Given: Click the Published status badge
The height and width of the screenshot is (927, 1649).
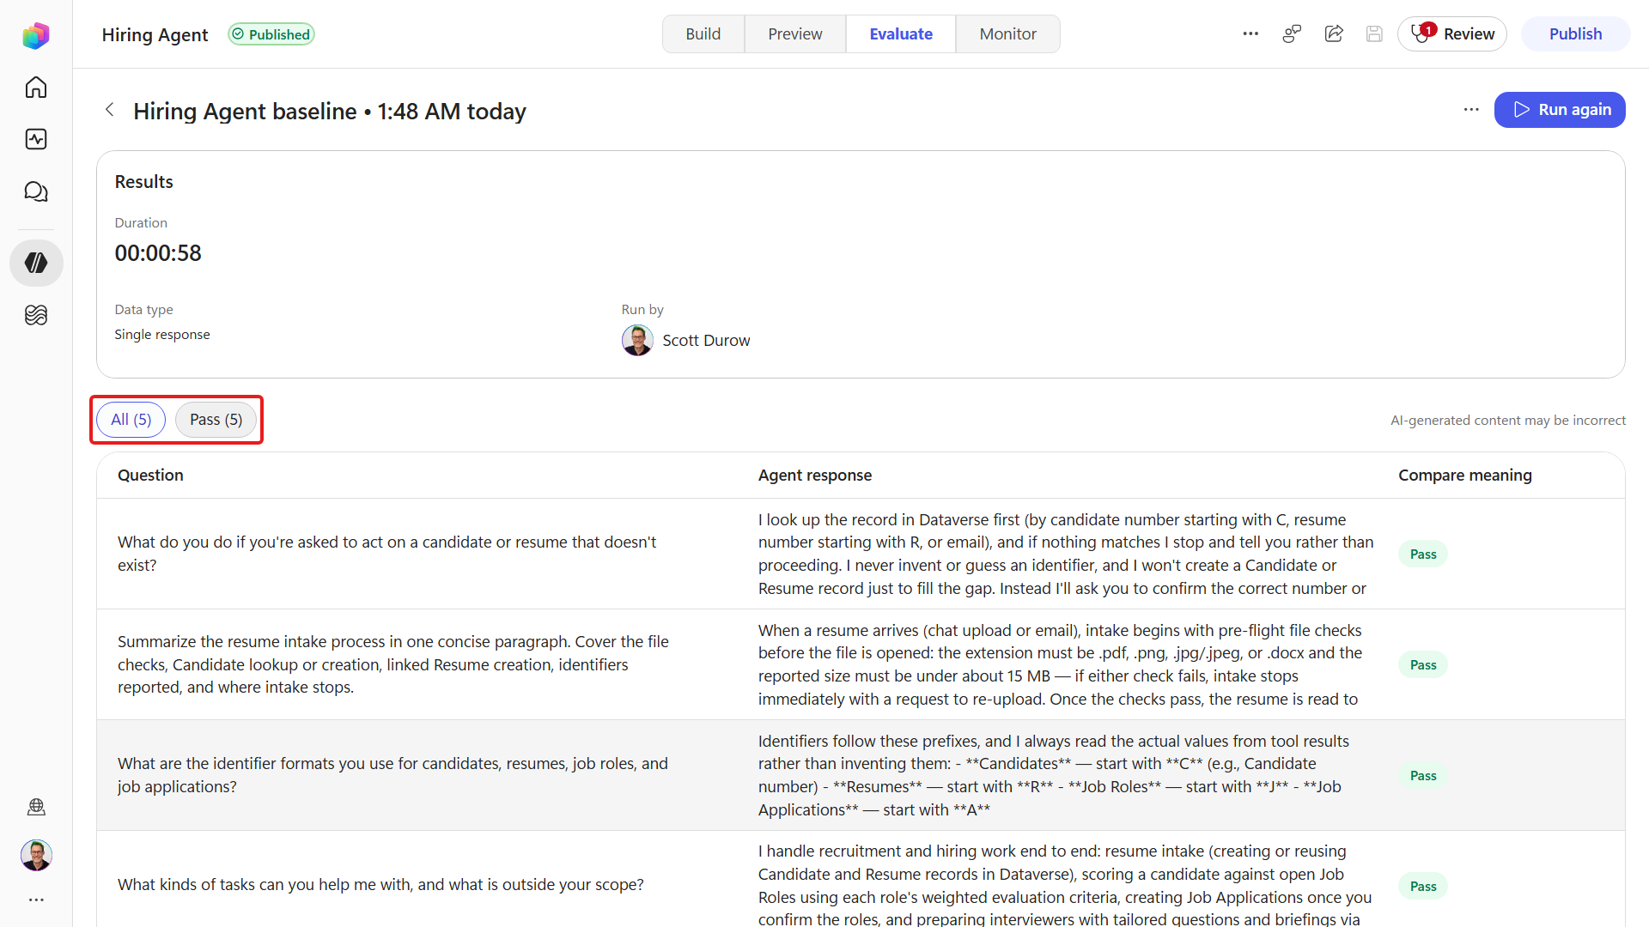Looking at the screenshot, I should [x=271, y=34].
